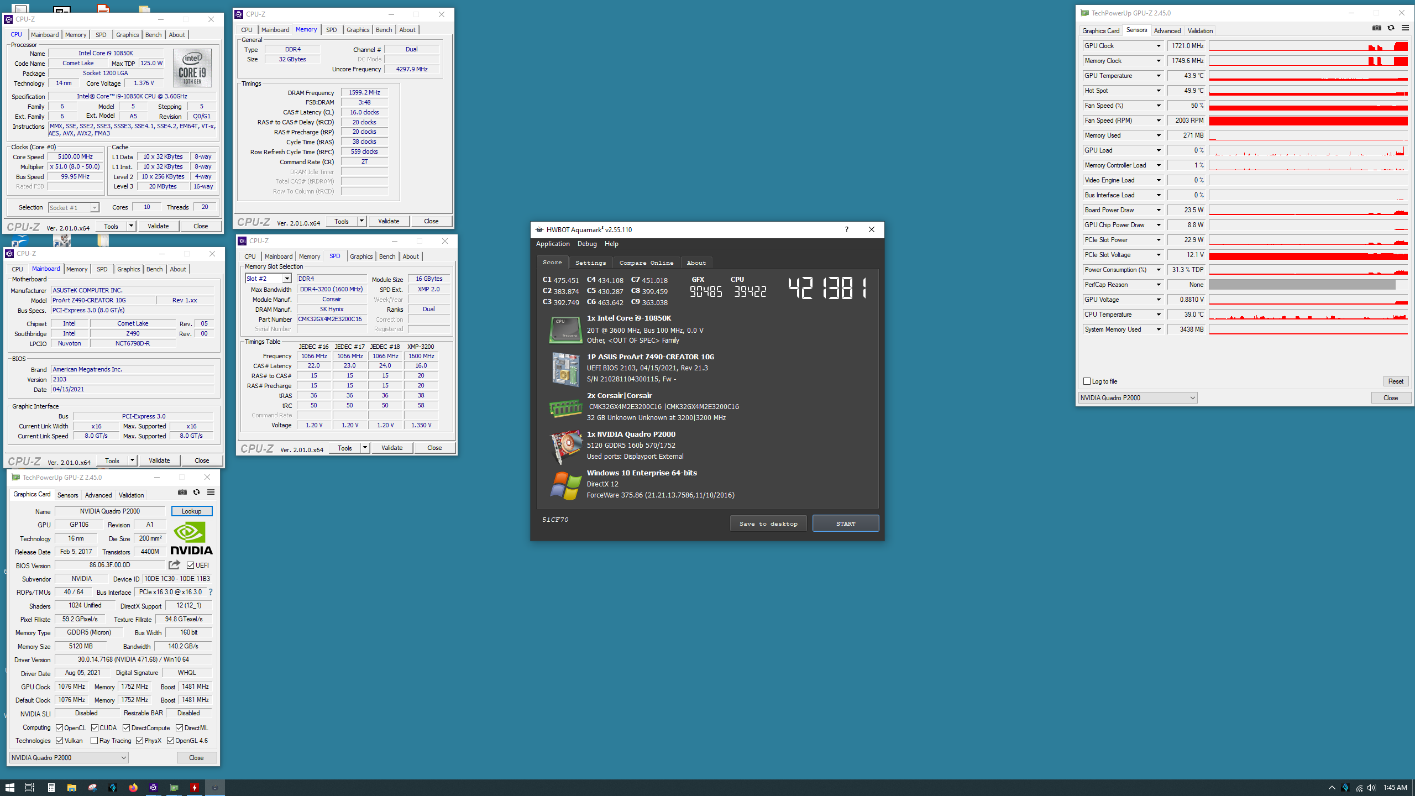Open the PerfCap Reason sensor dropdown
Viewport: 1415px width, 796px height.
[x=1159, y=285]
